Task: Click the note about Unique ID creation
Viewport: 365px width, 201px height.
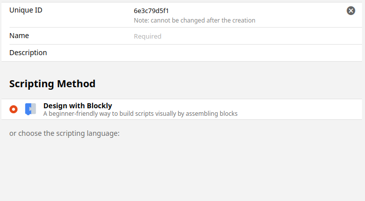Action: [194, 21]
